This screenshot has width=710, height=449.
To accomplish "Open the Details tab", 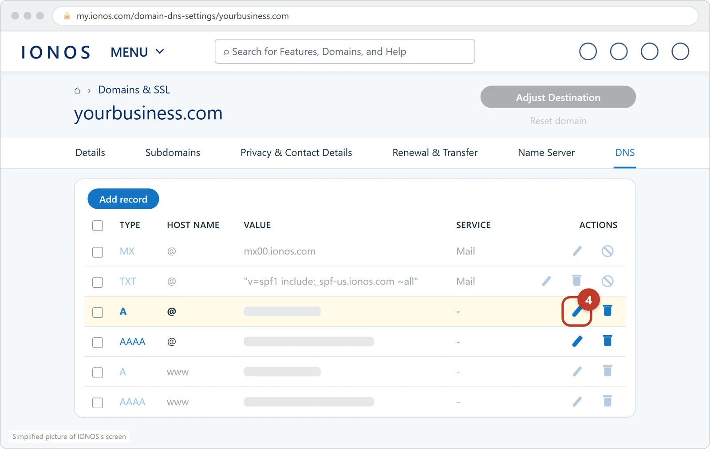I will (x=90, y=152).
